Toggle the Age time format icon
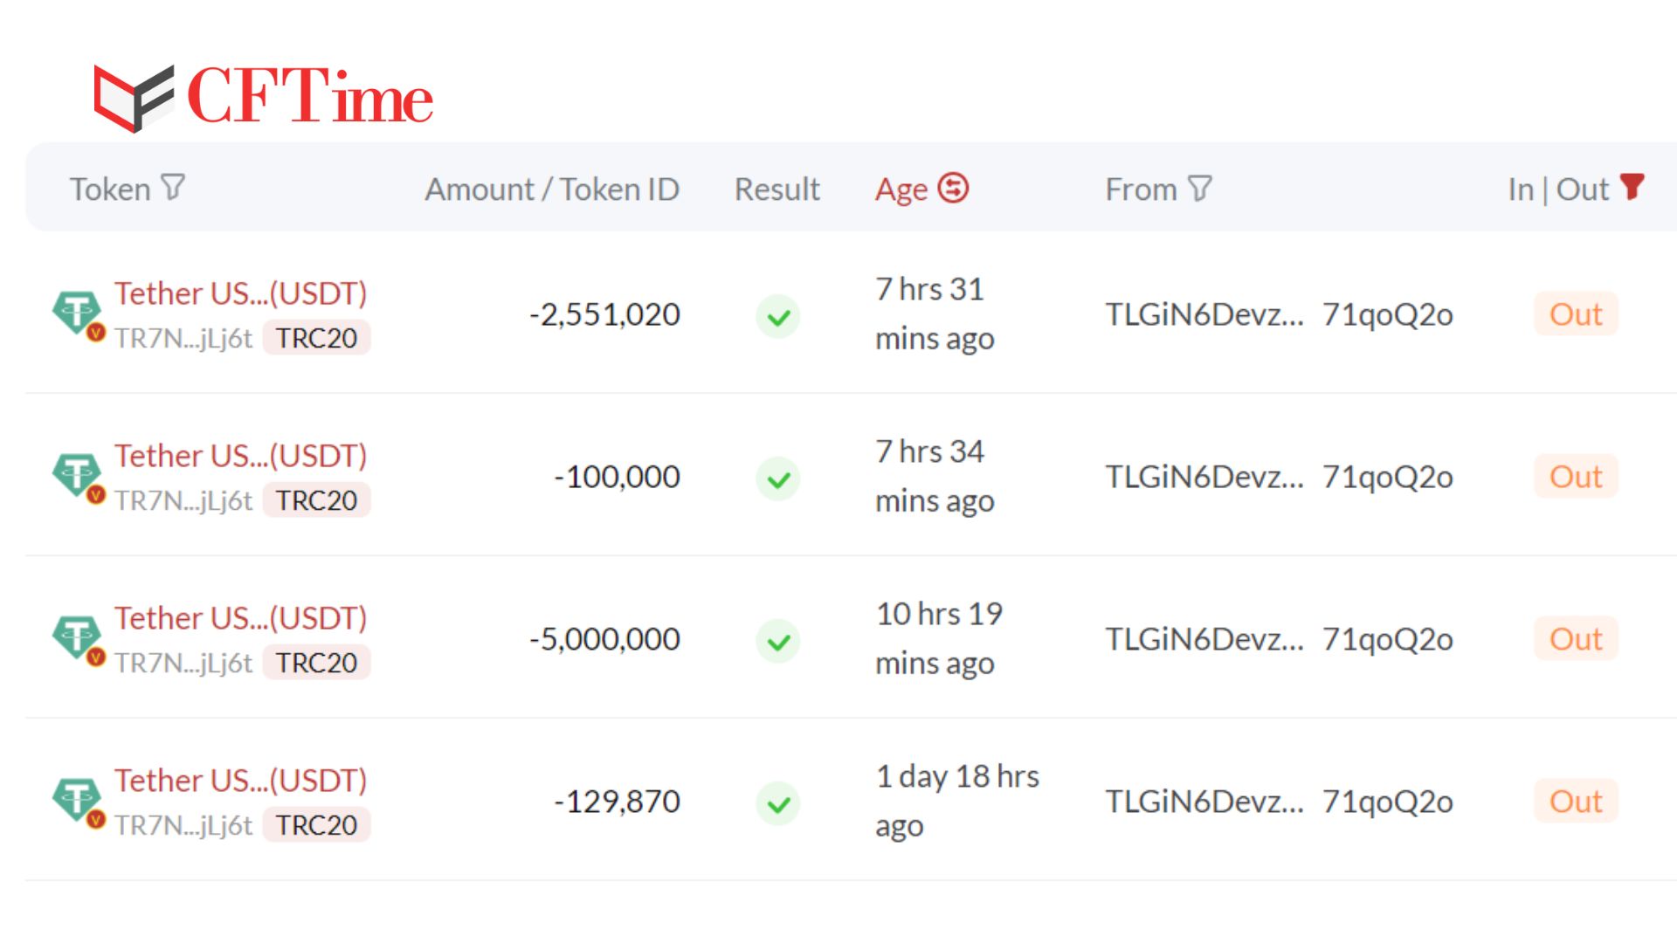The width and height of the screenshot is (1677, 943). tap(953, 188)
